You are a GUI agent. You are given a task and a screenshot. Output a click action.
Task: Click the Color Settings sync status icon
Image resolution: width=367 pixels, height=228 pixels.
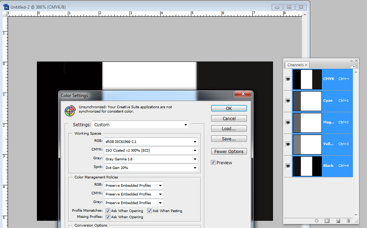(x=70, y=111)
